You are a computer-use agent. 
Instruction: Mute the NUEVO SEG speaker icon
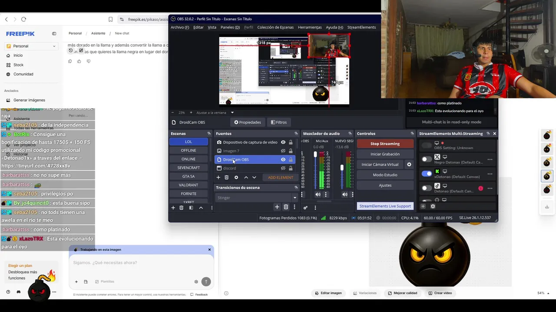click(x=345, y=195)
